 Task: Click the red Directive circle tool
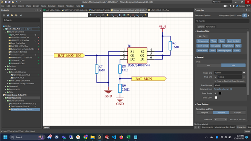133,15
